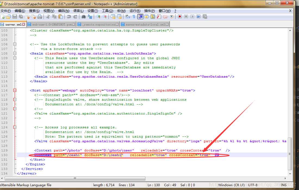
Task: Click Run macro multiple times icon
Action: click(198, 17)
